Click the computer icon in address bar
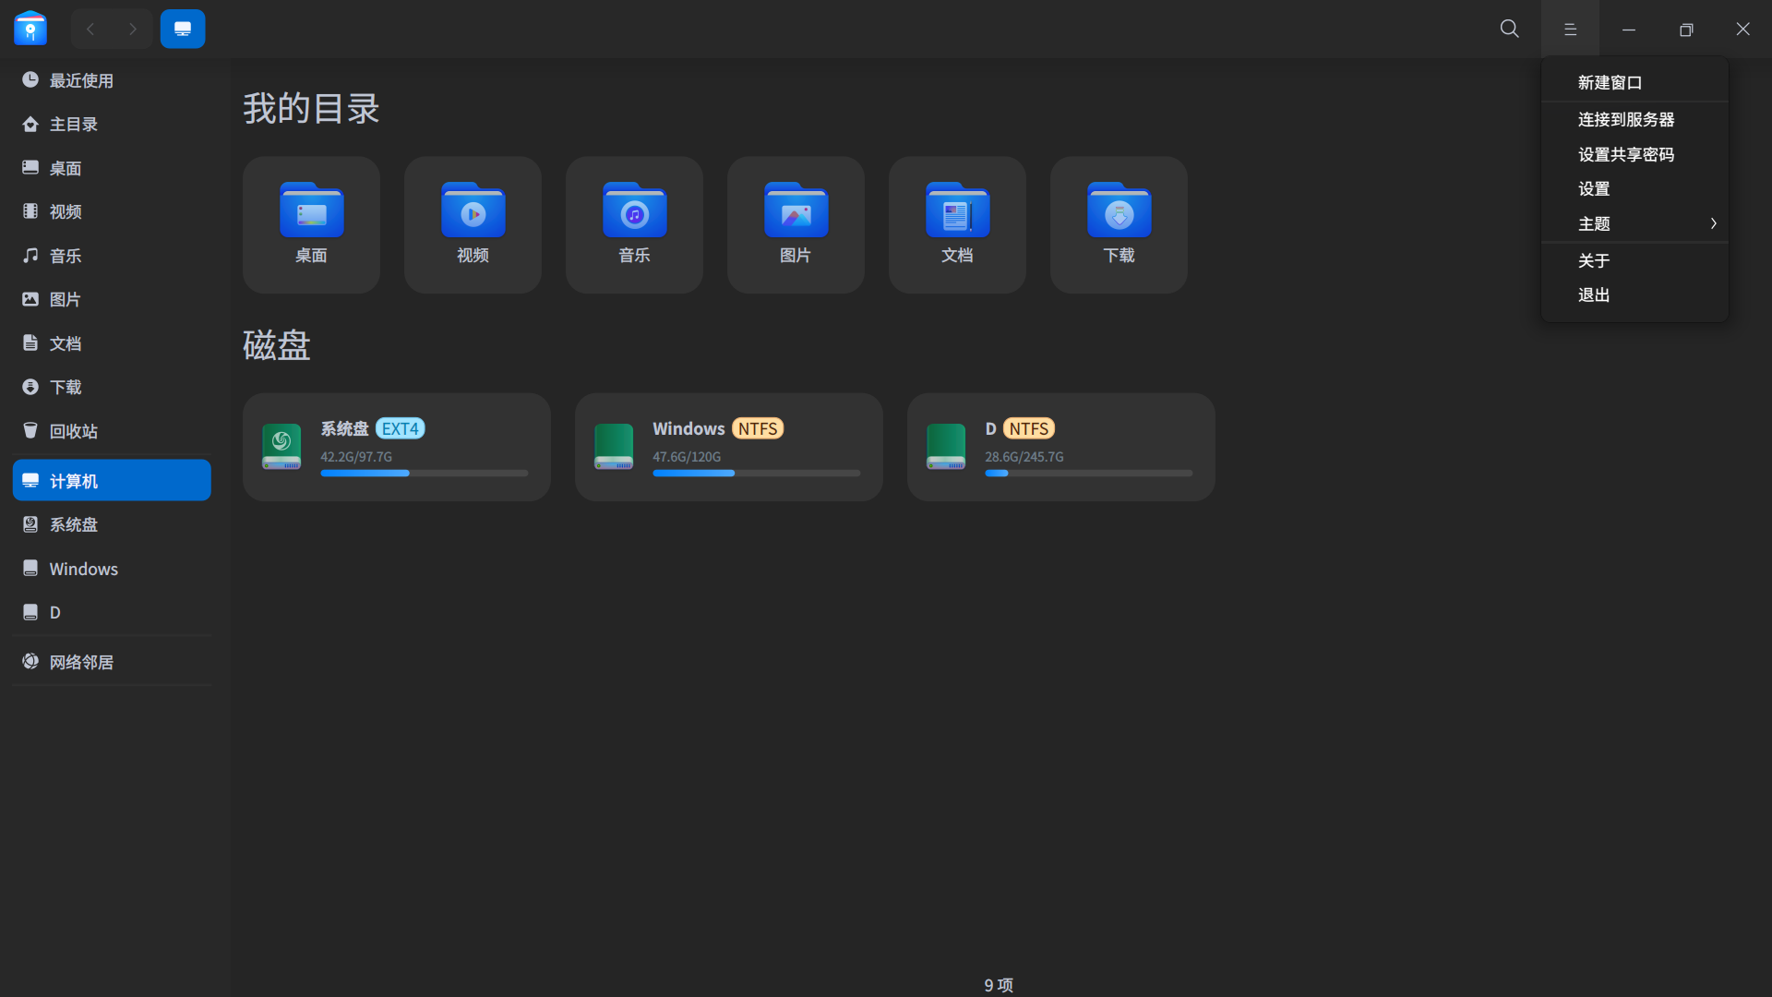Image resolution: width=1772 pixels, height=997 pixels. [183, 29]
